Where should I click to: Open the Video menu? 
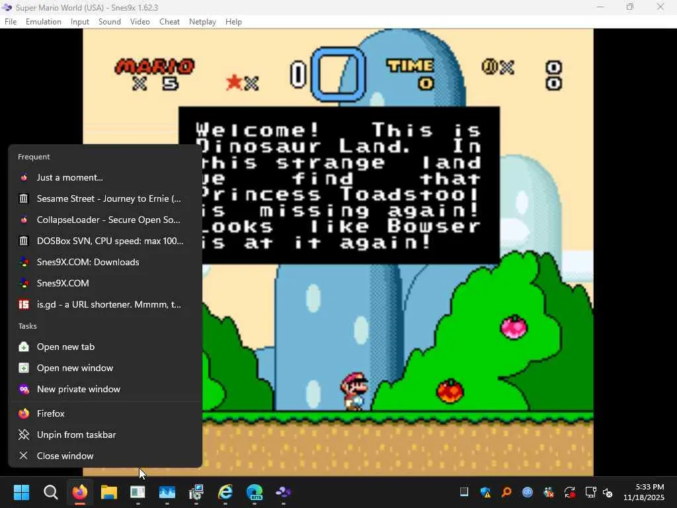tap(140, 22)
